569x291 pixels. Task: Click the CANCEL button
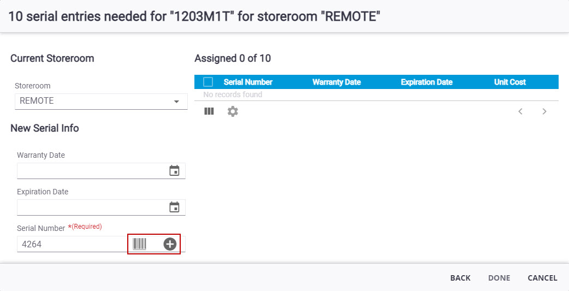pos(542,278)
